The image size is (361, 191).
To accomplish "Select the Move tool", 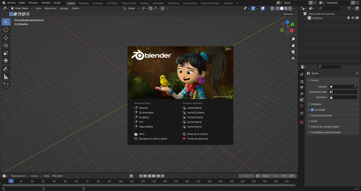I will (6, 38).
